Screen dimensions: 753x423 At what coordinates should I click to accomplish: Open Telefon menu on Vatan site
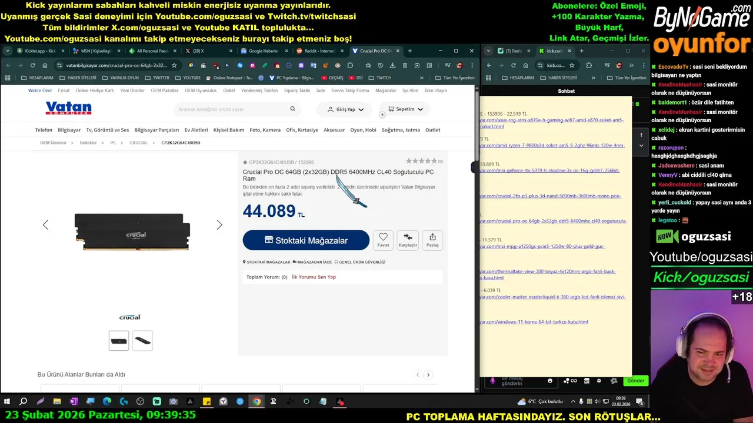click(44, 130)
